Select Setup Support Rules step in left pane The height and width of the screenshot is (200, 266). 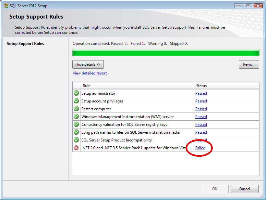tap(25, 44)
